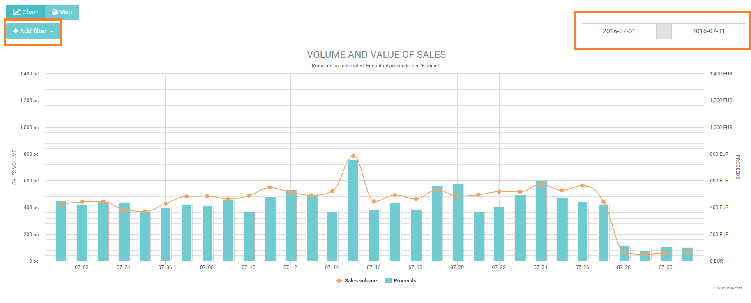The width and height of the screenshot is (751, 303).
Task: Toggle Sales volume series in legend
Action: point(356,281)
